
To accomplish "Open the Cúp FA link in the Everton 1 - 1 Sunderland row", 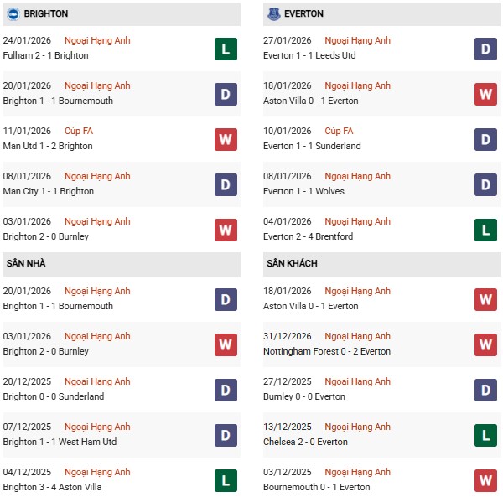I will pos(339,131).
